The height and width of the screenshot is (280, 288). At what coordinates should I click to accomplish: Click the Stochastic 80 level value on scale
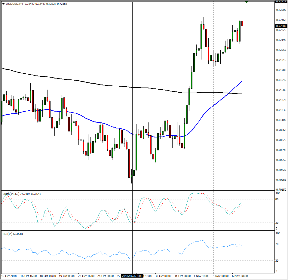click(x=278, y=199)
